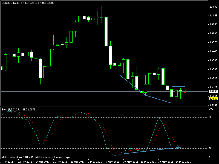Select the blue trendline on stochastic panel

150,151
